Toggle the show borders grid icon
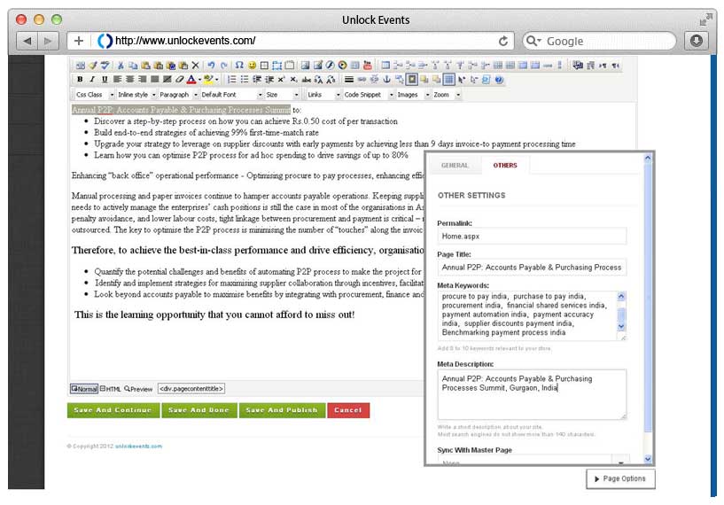The width and height of the screenshot is (724, 505). click(x=448, y=80)
